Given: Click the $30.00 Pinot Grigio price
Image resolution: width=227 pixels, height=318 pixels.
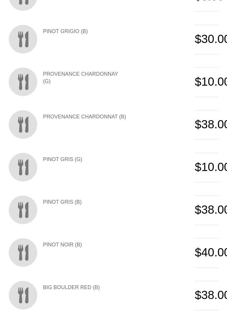Looking at the screenshot, I should tap(211, 39).
